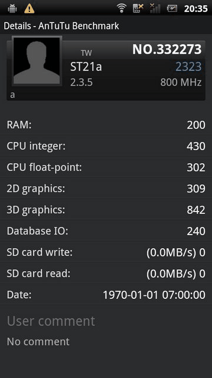Select the CPU float-point row
212x378 pixels.
pos(106,167)
